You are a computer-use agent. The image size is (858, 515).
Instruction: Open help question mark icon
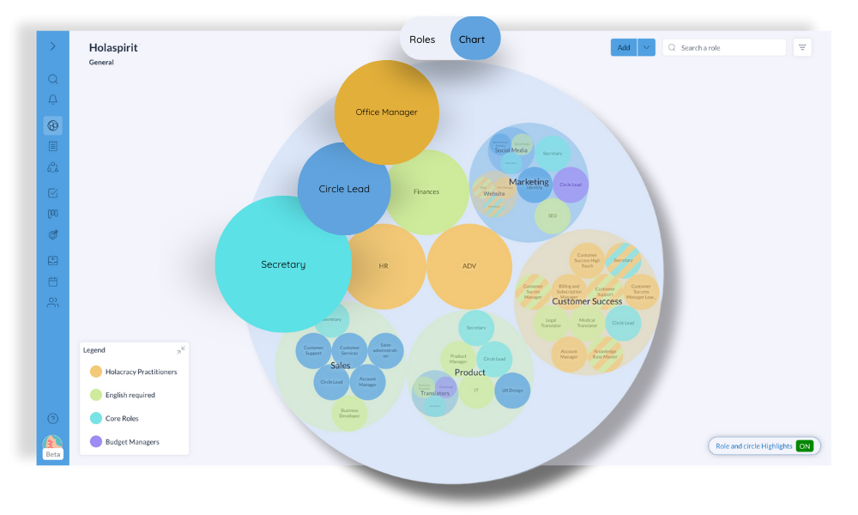[x=52, y=419]
